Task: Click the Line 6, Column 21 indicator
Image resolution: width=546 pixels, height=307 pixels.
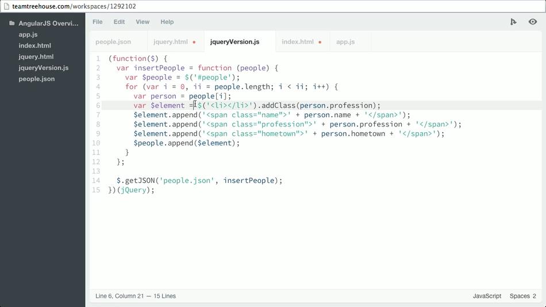Action: point(120,296)
